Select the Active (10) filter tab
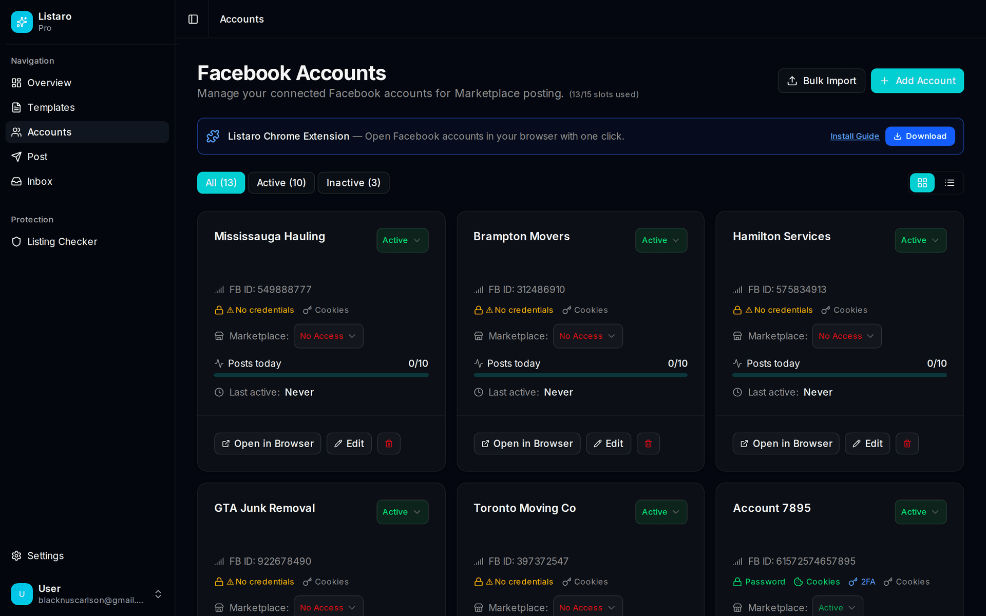 coord(281,183)
